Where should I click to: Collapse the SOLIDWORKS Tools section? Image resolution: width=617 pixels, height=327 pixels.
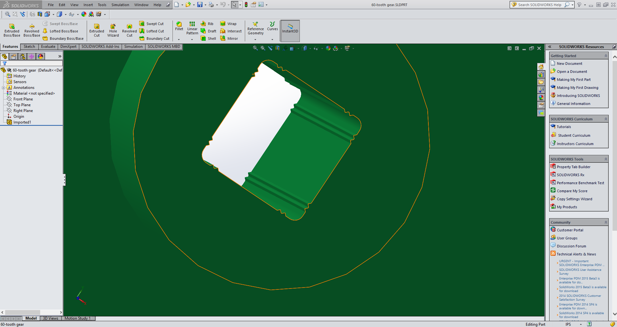(606, 159)
